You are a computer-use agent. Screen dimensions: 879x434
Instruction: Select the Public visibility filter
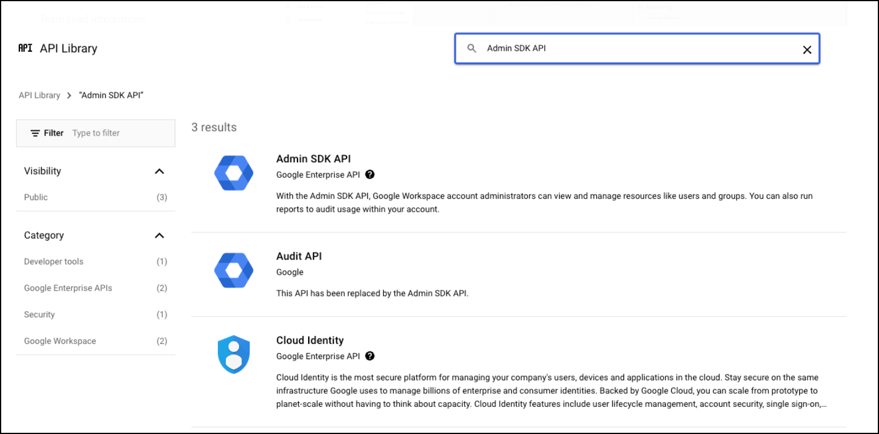pos(36,198)
